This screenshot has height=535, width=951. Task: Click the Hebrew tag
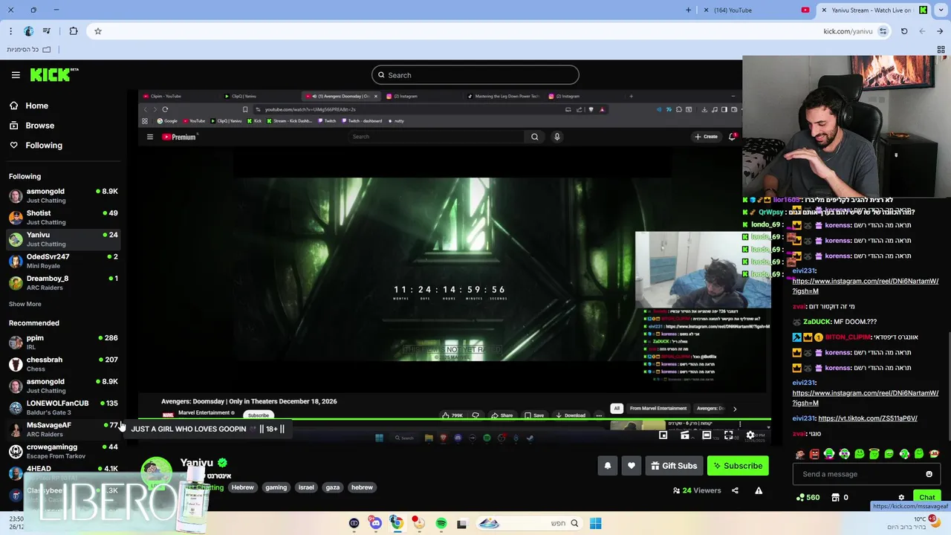coord(242,487)
